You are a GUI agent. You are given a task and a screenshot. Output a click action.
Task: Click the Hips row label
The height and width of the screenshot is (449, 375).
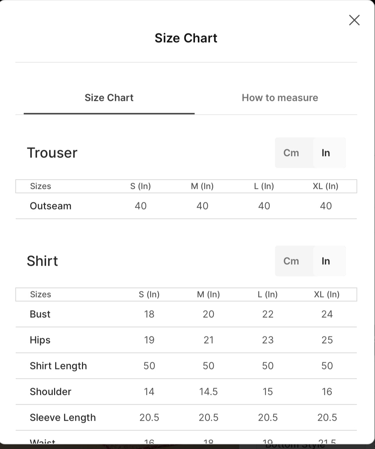(40, 340)
